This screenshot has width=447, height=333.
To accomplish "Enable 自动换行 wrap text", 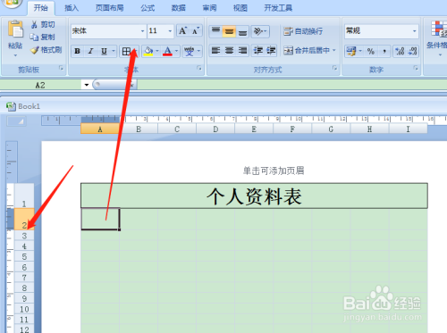I will tap(303, 31).
